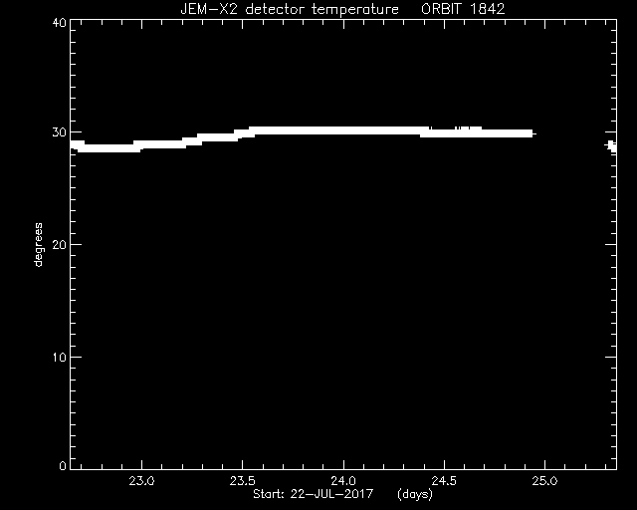Click the y-axis tick label 0
The height and width of the screenshot is (510, 637).
tap(63, 465)
